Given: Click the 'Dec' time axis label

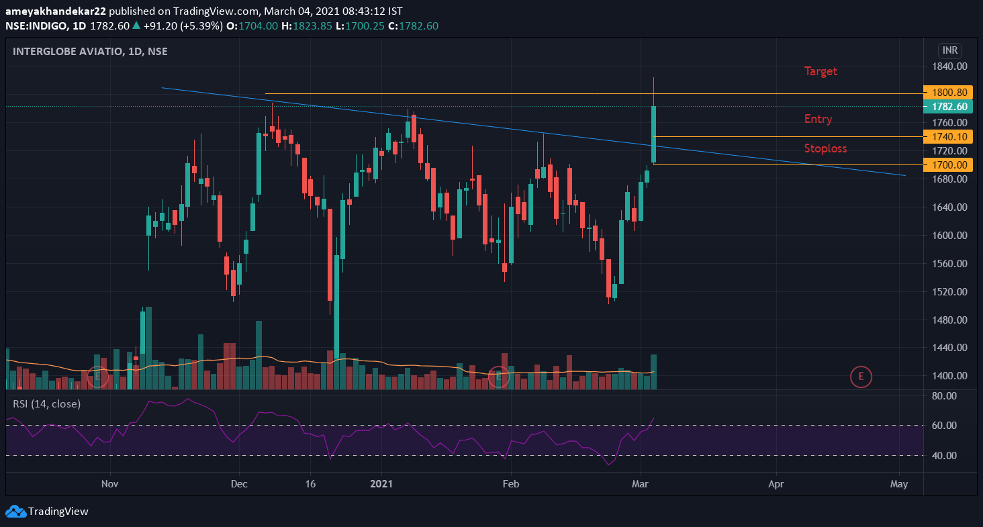Looking at the screenshot, I should [240, 483].
